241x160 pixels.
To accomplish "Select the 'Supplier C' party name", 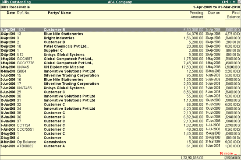I will [x=53, y=50].
